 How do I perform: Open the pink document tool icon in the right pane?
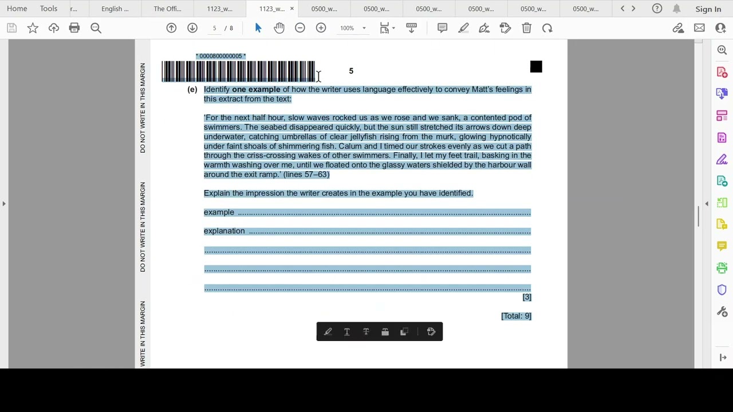pyautogui.click(x=722, y=137)
